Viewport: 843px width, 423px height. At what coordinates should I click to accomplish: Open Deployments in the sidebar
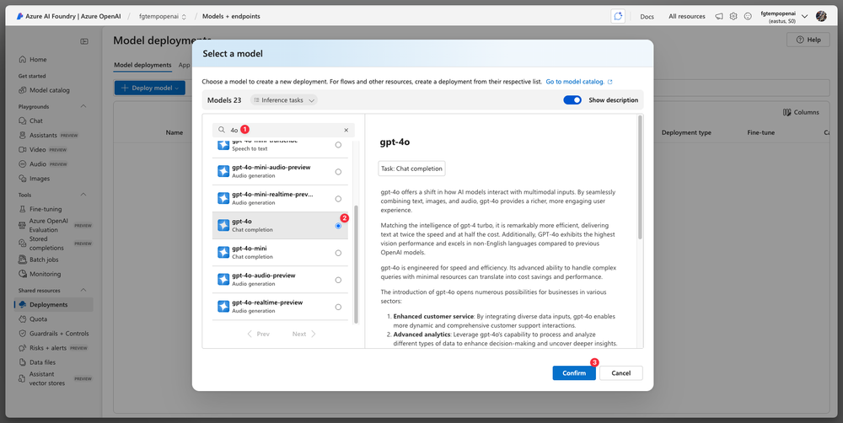pos(54,305)
